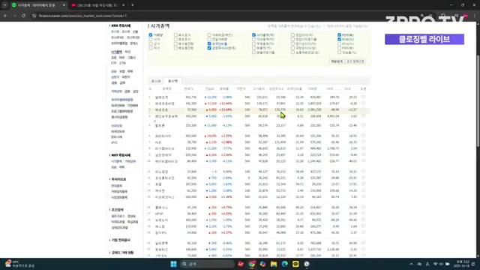Click the taskbar search box
Image resolution: width=480 pixels, height=270 pixels.
207,264
